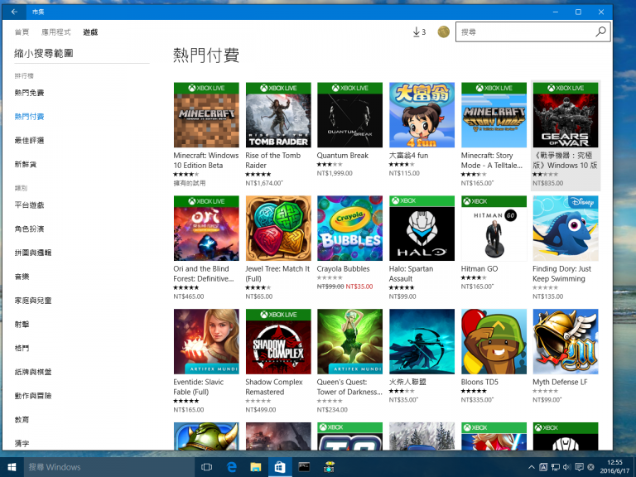
Task: Filter by 拼圖與邏輯 category
Action: [33, 253]
